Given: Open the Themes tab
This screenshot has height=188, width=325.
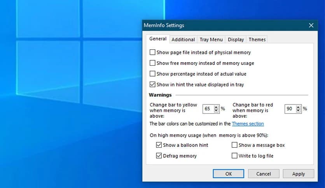Looking at the screenshot, I should 257,40.
